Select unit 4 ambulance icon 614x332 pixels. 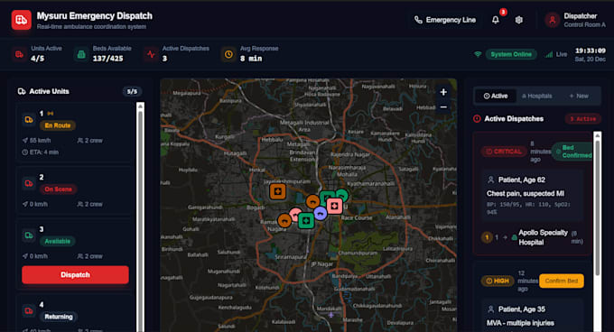pos(29,311)
